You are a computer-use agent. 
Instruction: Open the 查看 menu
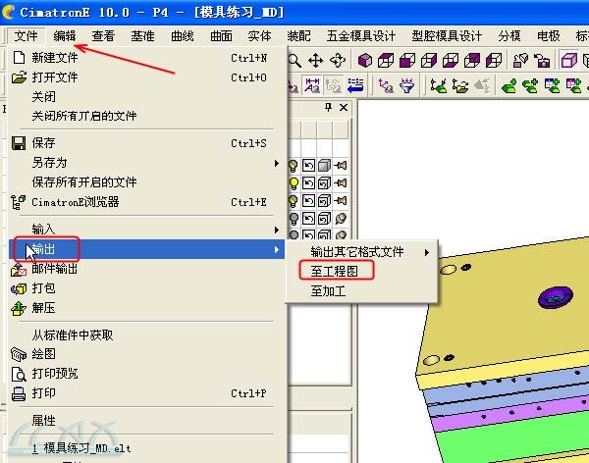point(103,36)
